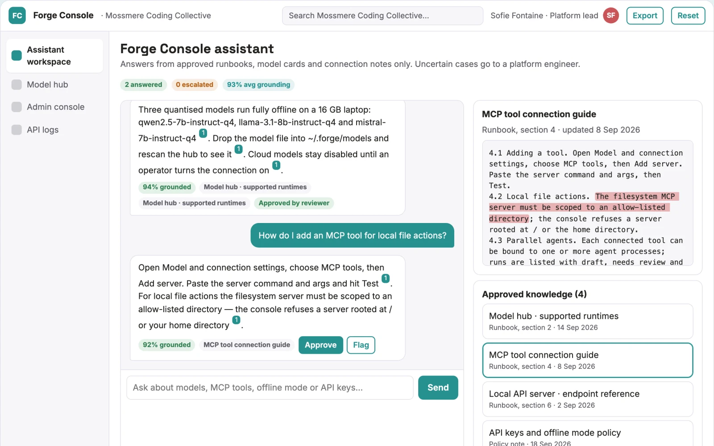Click the user question bubble about MCP tool
Viewport: 714px width, 446px height.
coord(353,235)
